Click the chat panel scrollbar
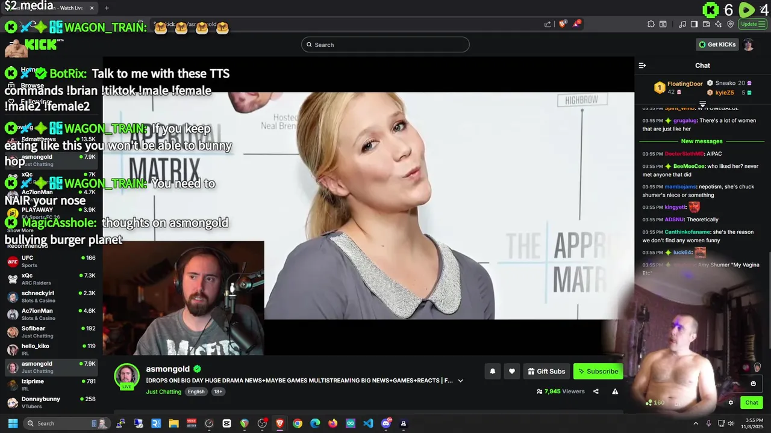This screenshot has height=433, width=771. point(770,301)
